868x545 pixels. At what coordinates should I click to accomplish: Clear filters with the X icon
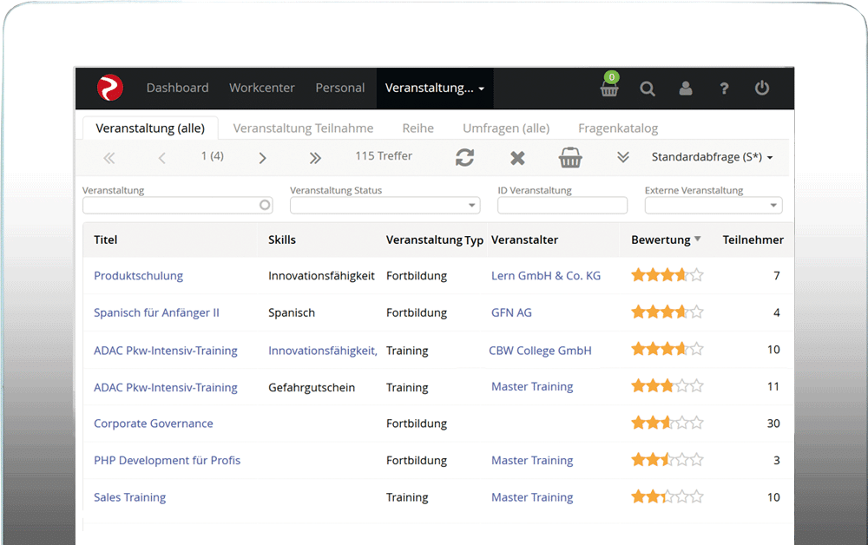point(517,158)
